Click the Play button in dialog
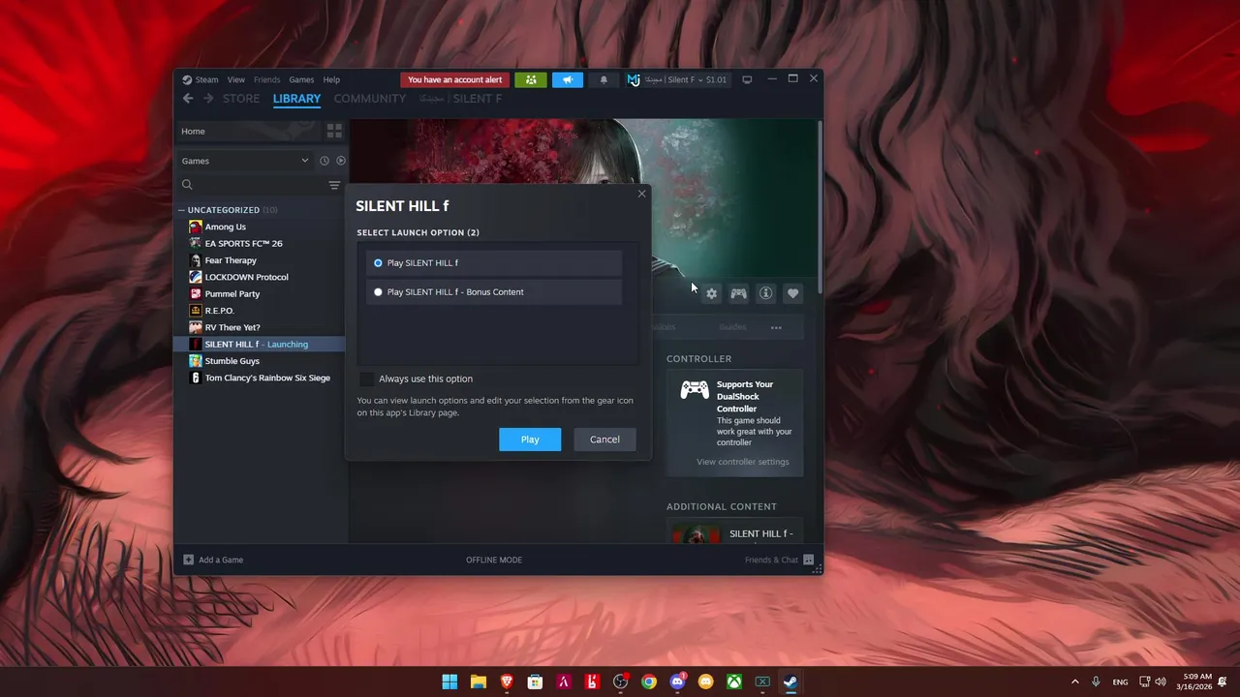The height and width of the screenshot is (697, 1240). tap(530, 439)
